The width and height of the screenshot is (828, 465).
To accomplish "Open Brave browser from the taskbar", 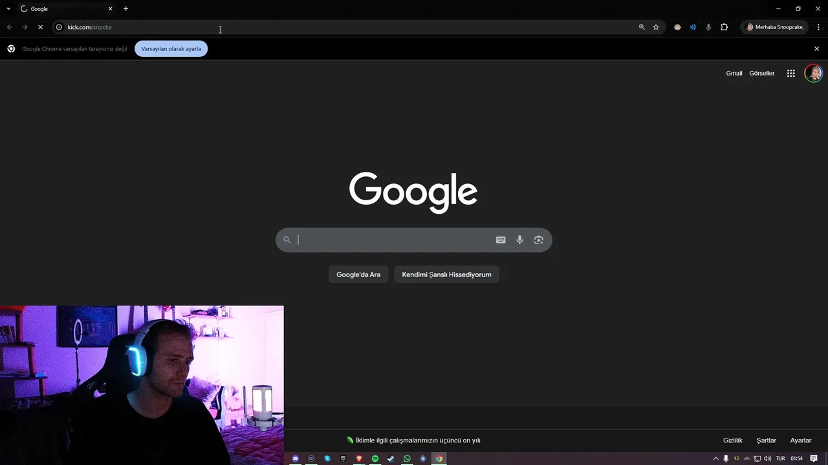I will [x=359, y=459].
